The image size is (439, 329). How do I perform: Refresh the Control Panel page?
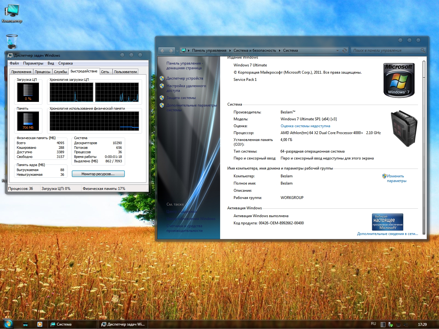coord(345,50)
